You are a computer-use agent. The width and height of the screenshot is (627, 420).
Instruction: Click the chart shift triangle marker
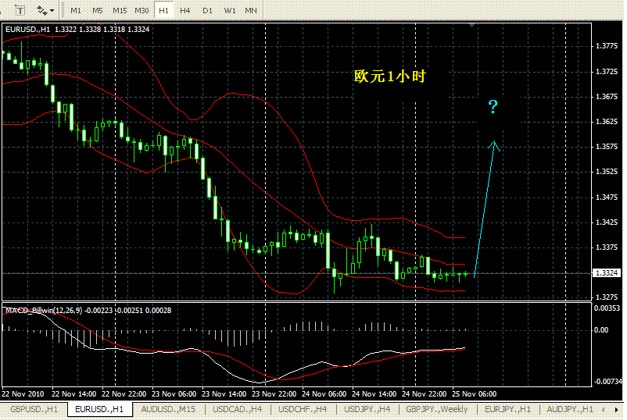pos(472,25)
